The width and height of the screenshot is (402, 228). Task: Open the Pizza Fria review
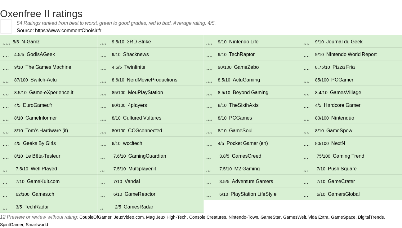(x=344, y=67)
